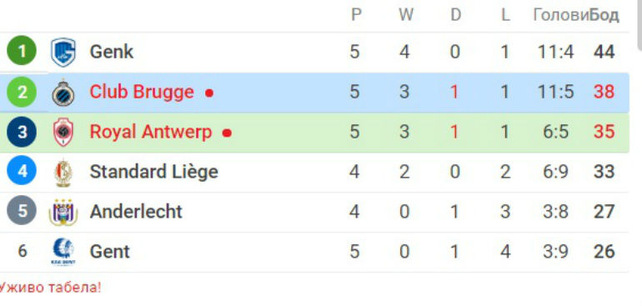Sort table by the Бод column header
Viewport: 642px width, 306px height.
pyautogui.click(x=604, y=16)
